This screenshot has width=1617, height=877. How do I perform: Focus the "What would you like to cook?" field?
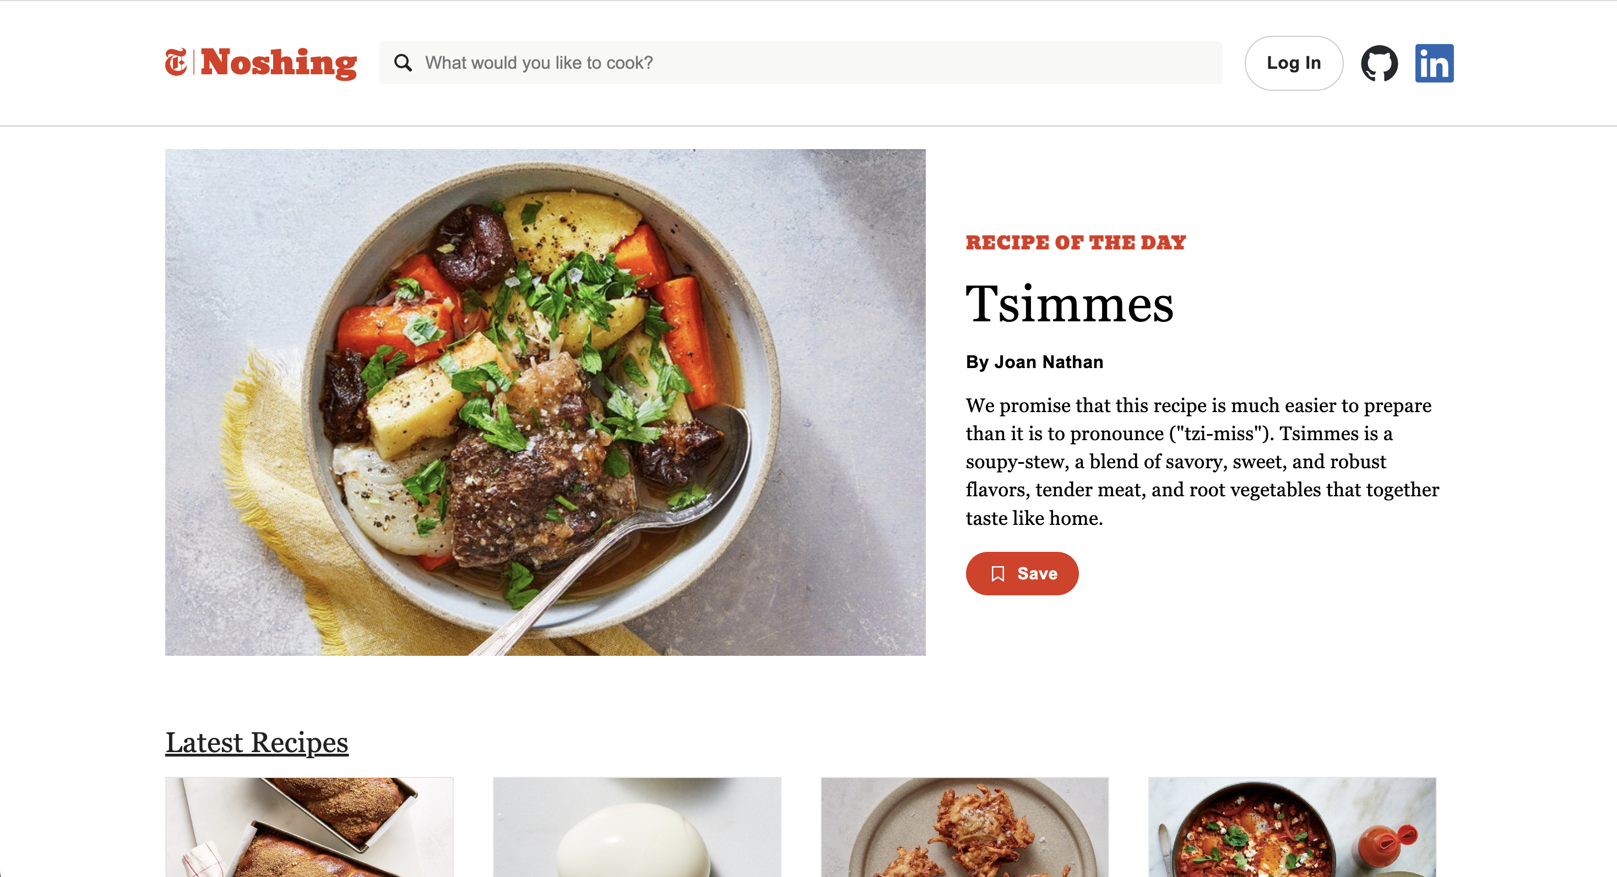[800, 63]
